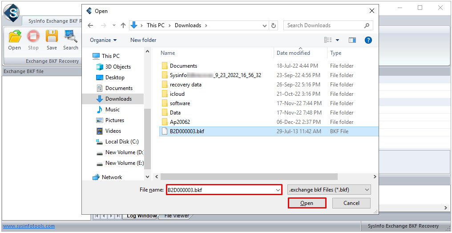The height and width of the screenshot is (233, 452).
Task: Open the Organize dropdown menu
Action: [103, 40]
